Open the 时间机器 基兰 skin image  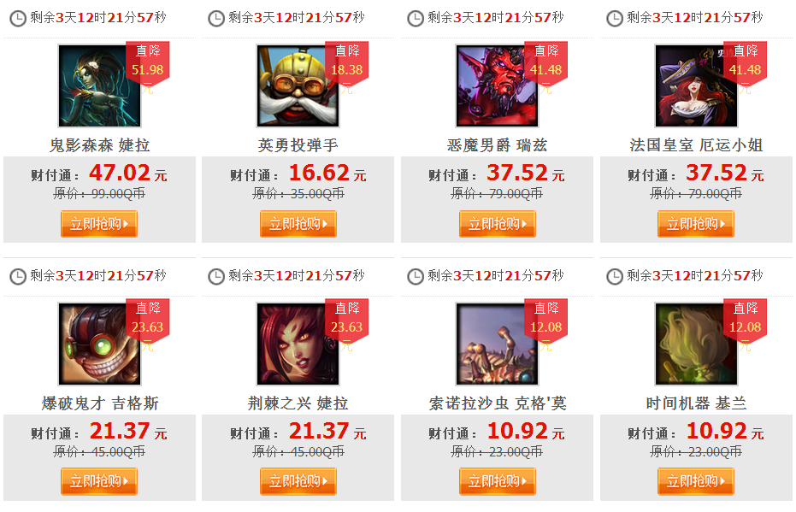696,344
